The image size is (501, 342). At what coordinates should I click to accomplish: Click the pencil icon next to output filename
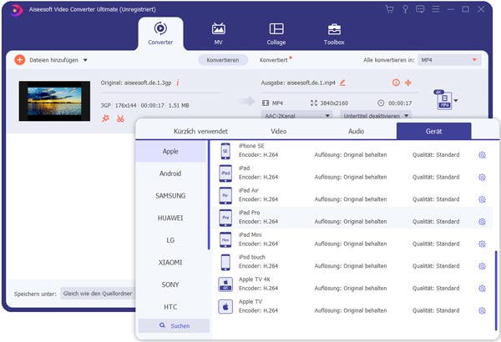click(x=342, y=83)
